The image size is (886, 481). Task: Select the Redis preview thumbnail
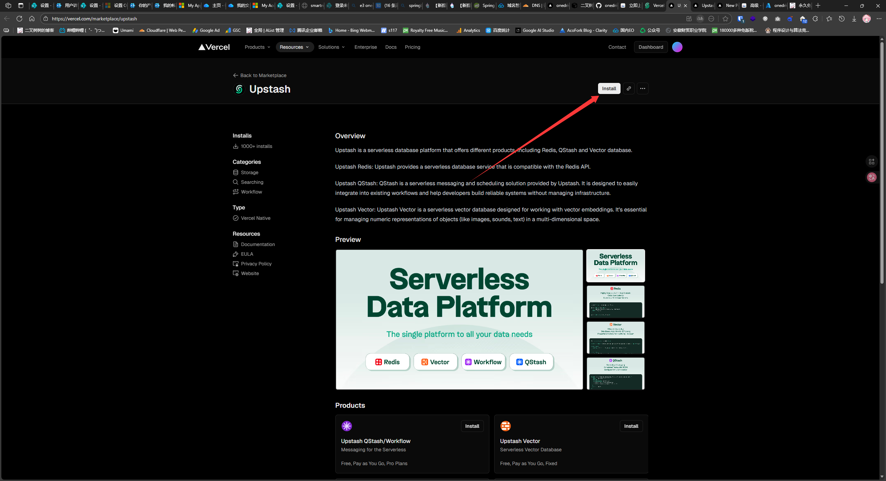coord(615,302)
